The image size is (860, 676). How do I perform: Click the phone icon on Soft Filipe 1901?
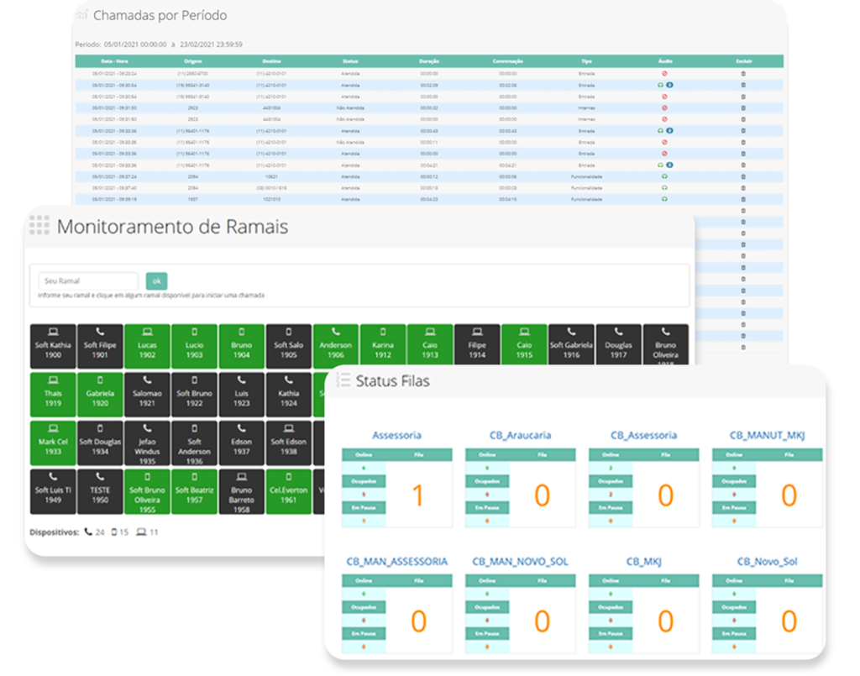pos(100,333)
